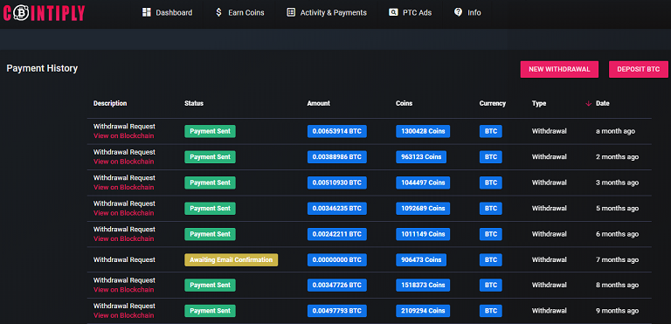Image resolution: width=671 pixels, height=324 pixels.
Task: Sort by the Status column header
Action: click(194, 104)
